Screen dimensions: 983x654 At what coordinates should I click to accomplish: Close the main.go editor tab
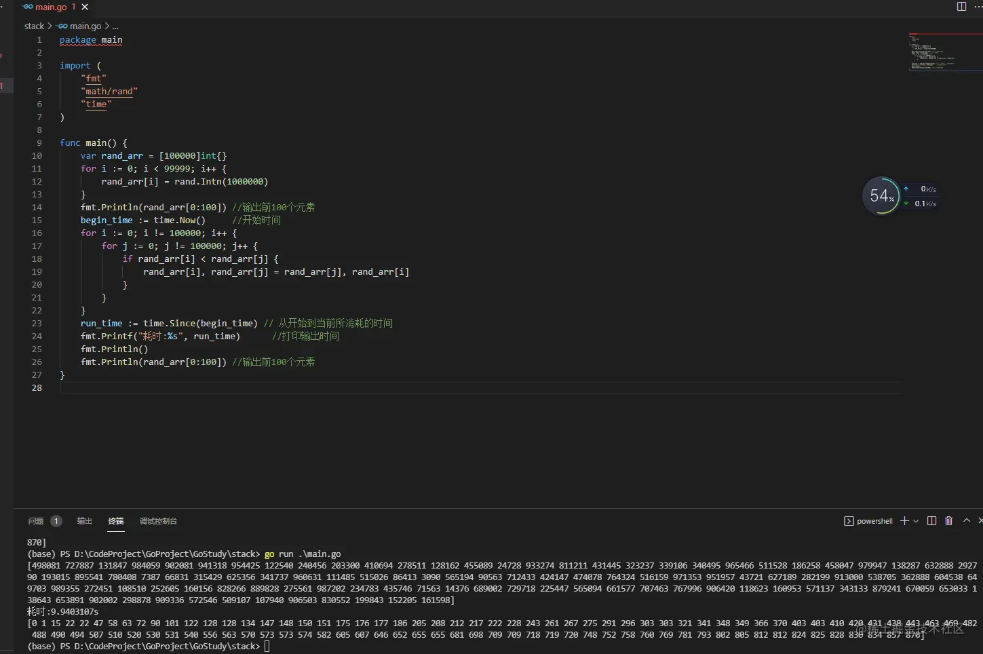85,7
